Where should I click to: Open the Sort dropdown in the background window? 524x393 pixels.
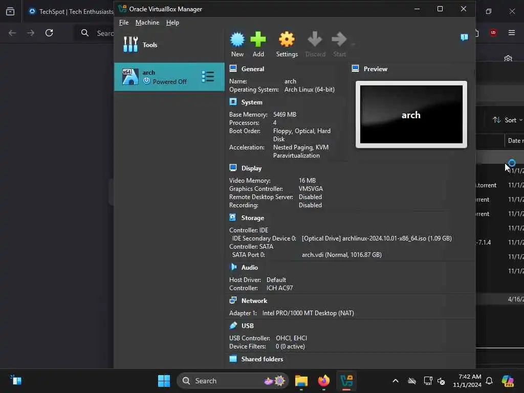pyautogui.click(x=507, y=120)
